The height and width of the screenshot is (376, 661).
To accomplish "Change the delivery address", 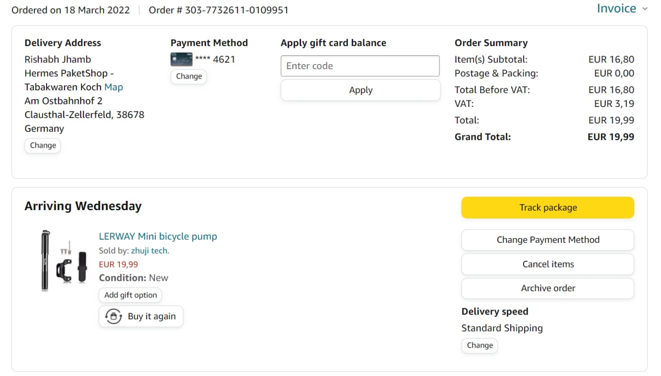I will [43, 146].
